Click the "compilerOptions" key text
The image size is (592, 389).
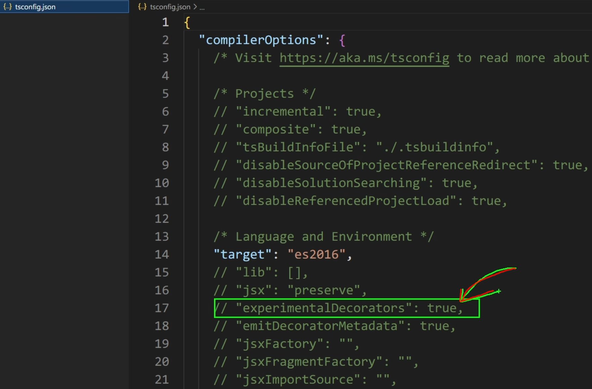(261, 40)
